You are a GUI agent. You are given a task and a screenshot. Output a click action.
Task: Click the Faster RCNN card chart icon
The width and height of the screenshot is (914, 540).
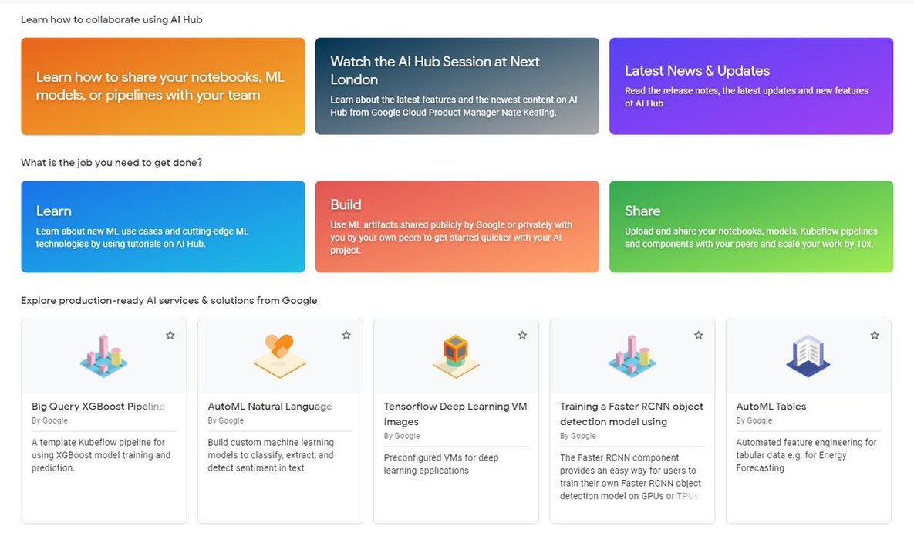click(632, 356)
